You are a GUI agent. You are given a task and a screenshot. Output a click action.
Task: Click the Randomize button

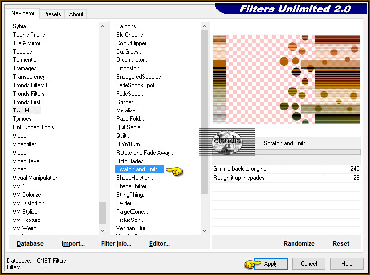pyautogui.click(x=299, y=243)
